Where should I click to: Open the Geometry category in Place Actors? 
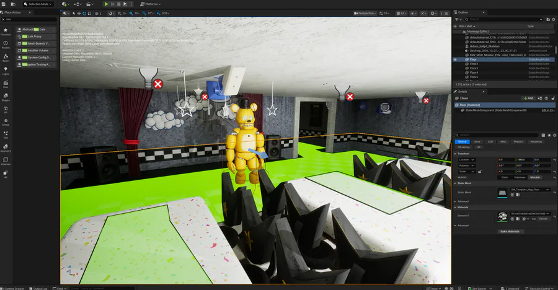[6, 148]
